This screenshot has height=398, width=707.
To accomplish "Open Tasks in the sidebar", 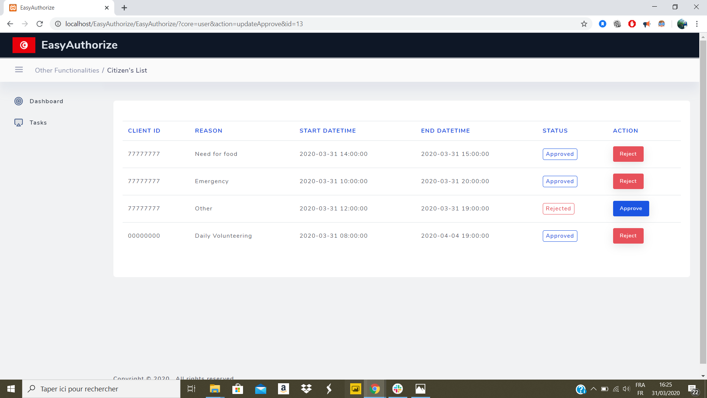I will pyautogui.click(x=38, y=123).
